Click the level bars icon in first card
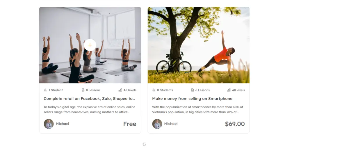349x158 pixels. pyautogui.click(x=120, y=90)
